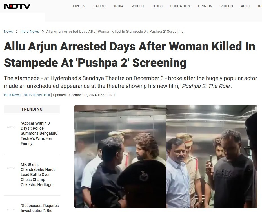Open India News category link under headline
The height and width of the screenshot is (212, 262).
(12, 95)
